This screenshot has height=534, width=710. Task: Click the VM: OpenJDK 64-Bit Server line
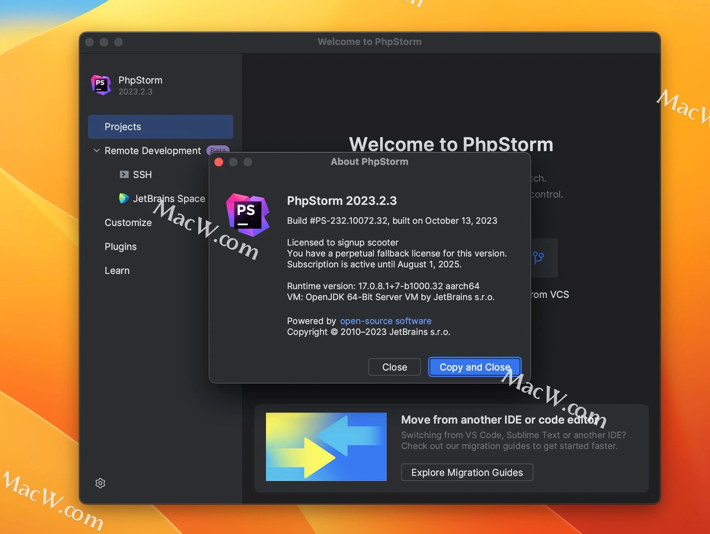[x=390, y=297]
